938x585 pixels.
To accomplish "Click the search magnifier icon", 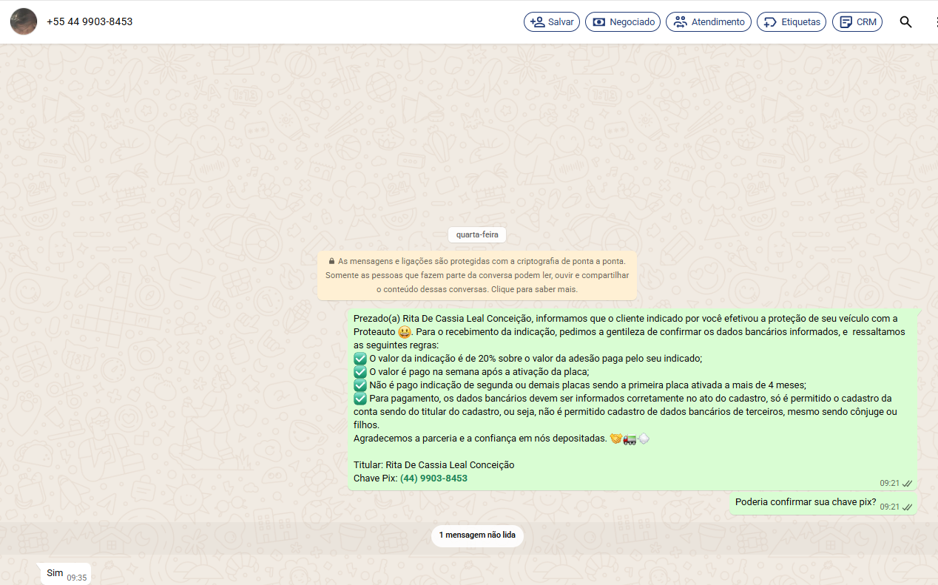I will [905, 22].
